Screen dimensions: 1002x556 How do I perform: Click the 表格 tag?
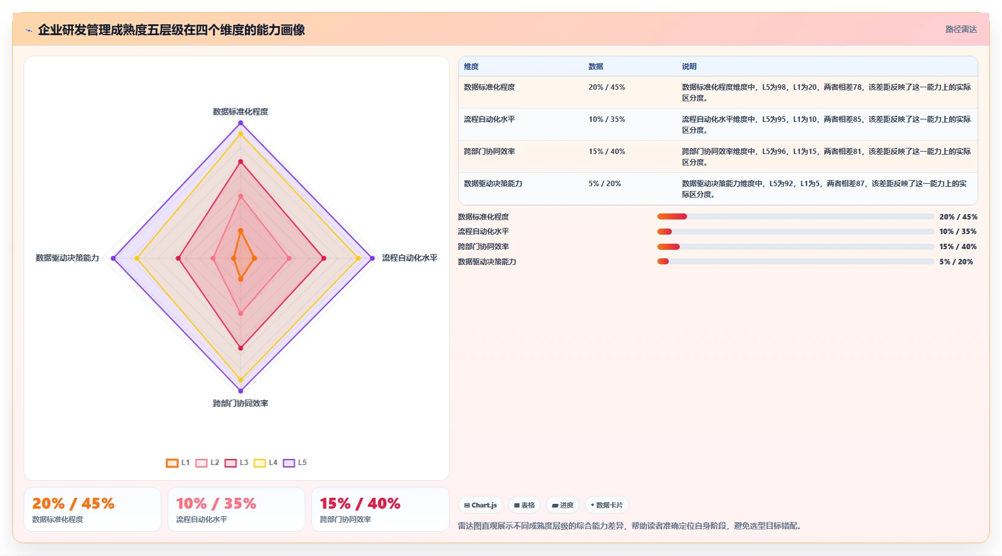coord(524,505)
